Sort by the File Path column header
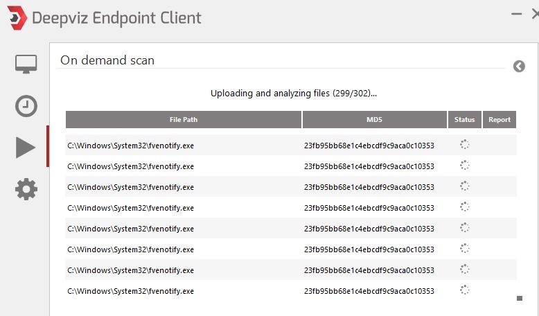 [184, 120]
